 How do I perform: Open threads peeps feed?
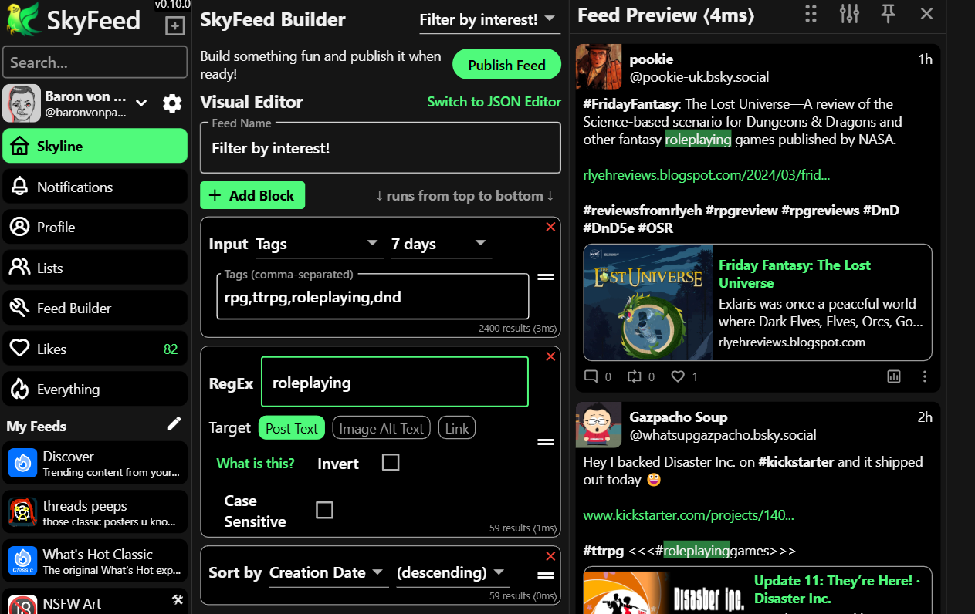point(95,512)
